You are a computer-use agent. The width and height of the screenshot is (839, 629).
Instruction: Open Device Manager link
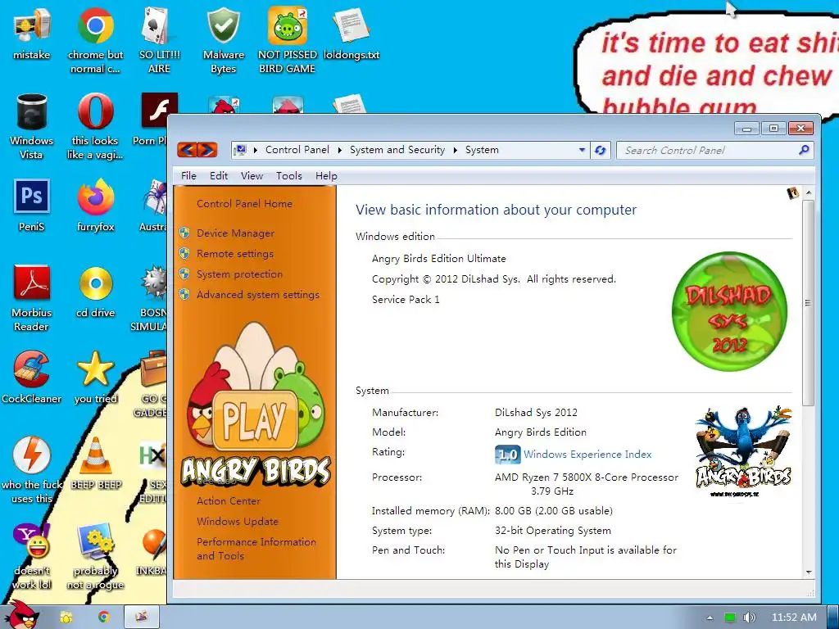tap(235, 233)
